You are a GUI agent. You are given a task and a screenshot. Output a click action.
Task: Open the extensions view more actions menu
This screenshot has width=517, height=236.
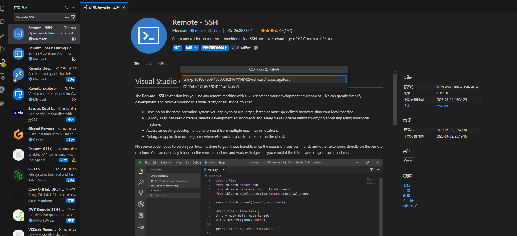click(x=73, y=7)
